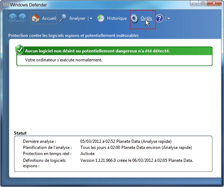Screen dimensions: 224x187
Task: Click the 'Protection en temps réel :' label
Action: pos(47,154)
